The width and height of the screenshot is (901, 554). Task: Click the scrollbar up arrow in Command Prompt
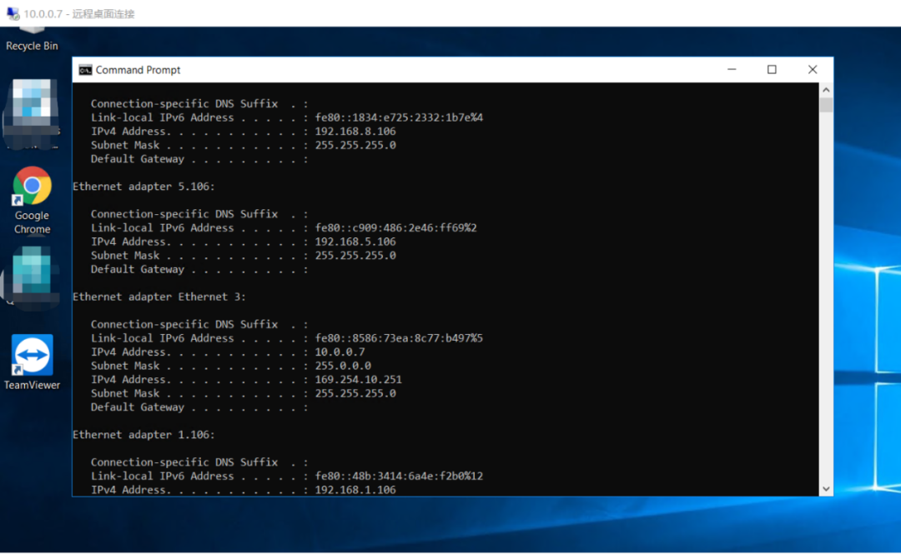826,90
